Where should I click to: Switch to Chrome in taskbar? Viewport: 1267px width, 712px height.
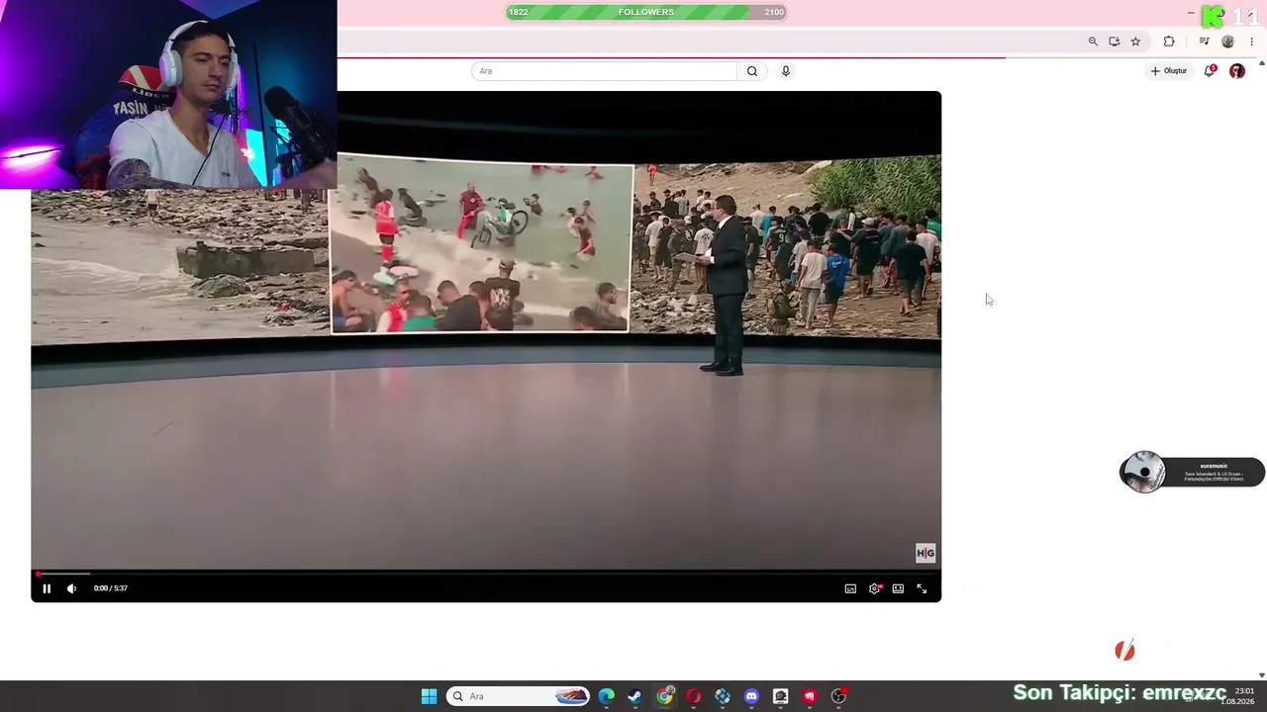point(664,696)
